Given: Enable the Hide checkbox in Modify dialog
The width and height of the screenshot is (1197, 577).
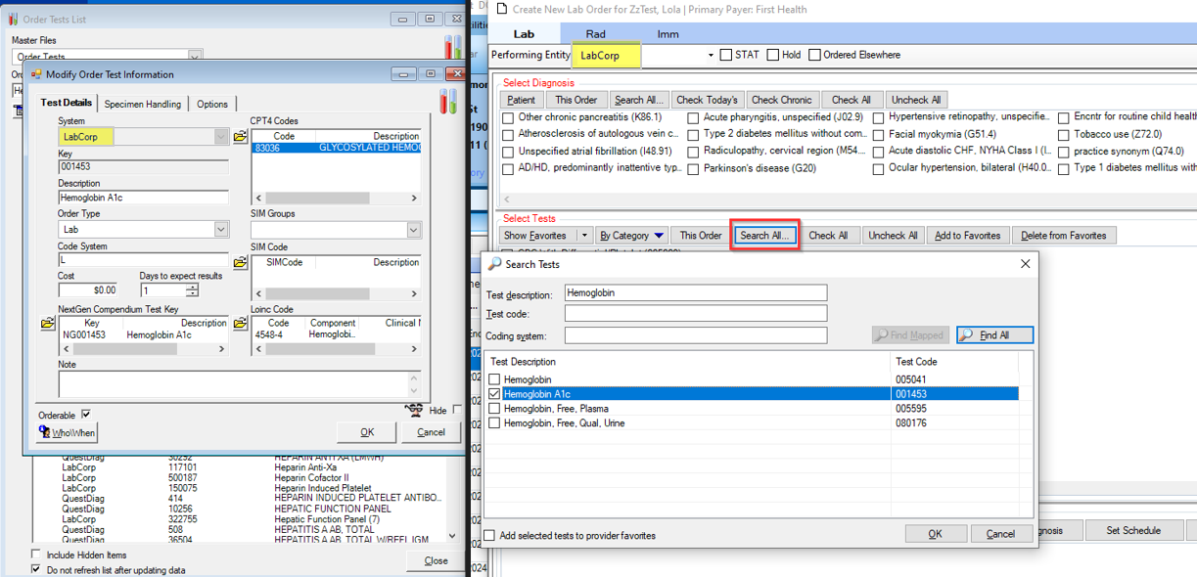Looking at the screenshot, I should [457, 410].
